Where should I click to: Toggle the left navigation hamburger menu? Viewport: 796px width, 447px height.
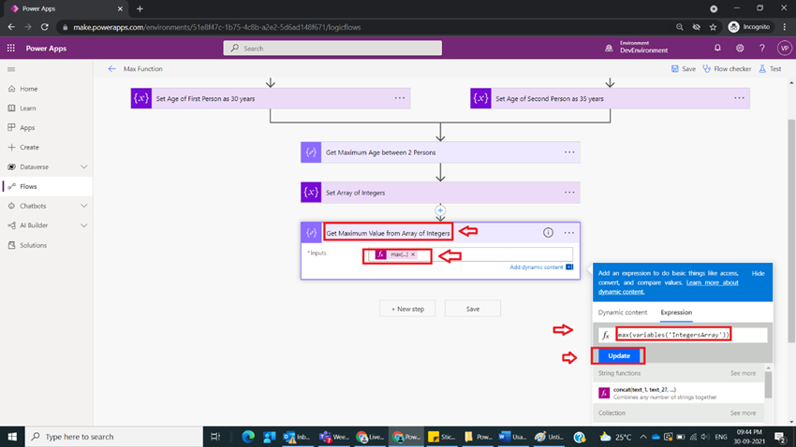coord(11,69)
